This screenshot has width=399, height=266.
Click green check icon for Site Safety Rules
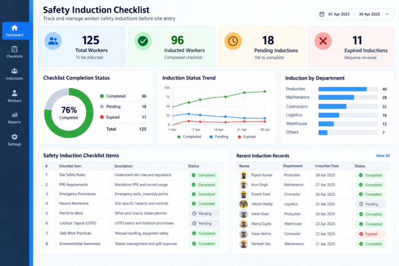(x=194, y=175)
